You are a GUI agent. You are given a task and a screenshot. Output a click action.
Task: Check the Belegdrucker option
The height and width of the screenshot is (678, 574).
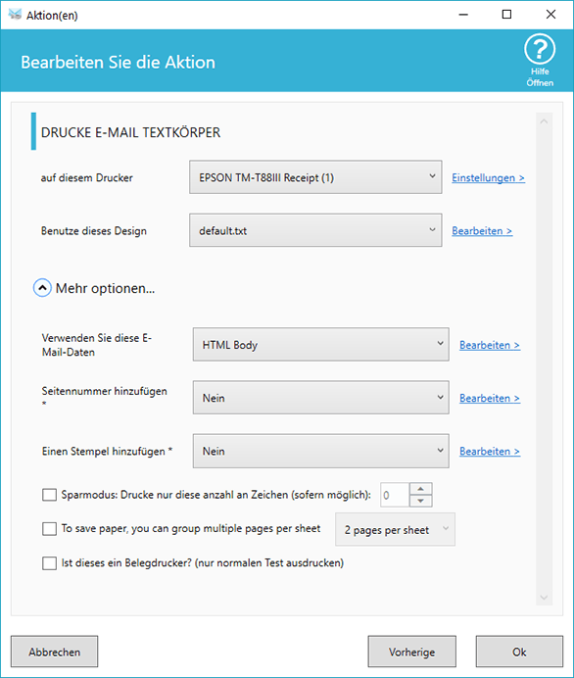click(x=49, y=563)
